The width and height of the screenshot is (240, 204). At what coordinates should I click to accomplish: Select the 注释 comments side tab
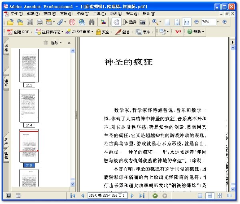coord(6,156)
